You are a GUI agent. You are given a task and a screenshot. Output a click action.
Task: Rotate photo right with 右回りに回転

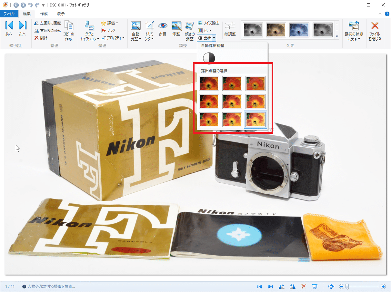click(47, 31)
